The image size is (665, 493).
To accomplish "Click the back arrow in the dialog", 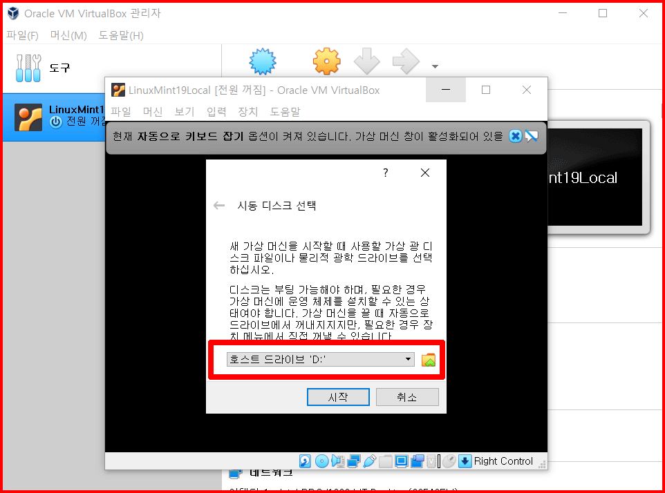I will 219,206.
